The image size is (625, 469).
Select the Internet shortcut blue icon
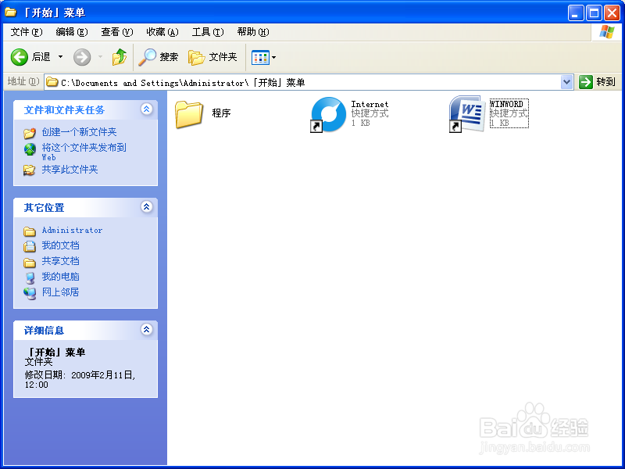point(328,114)
